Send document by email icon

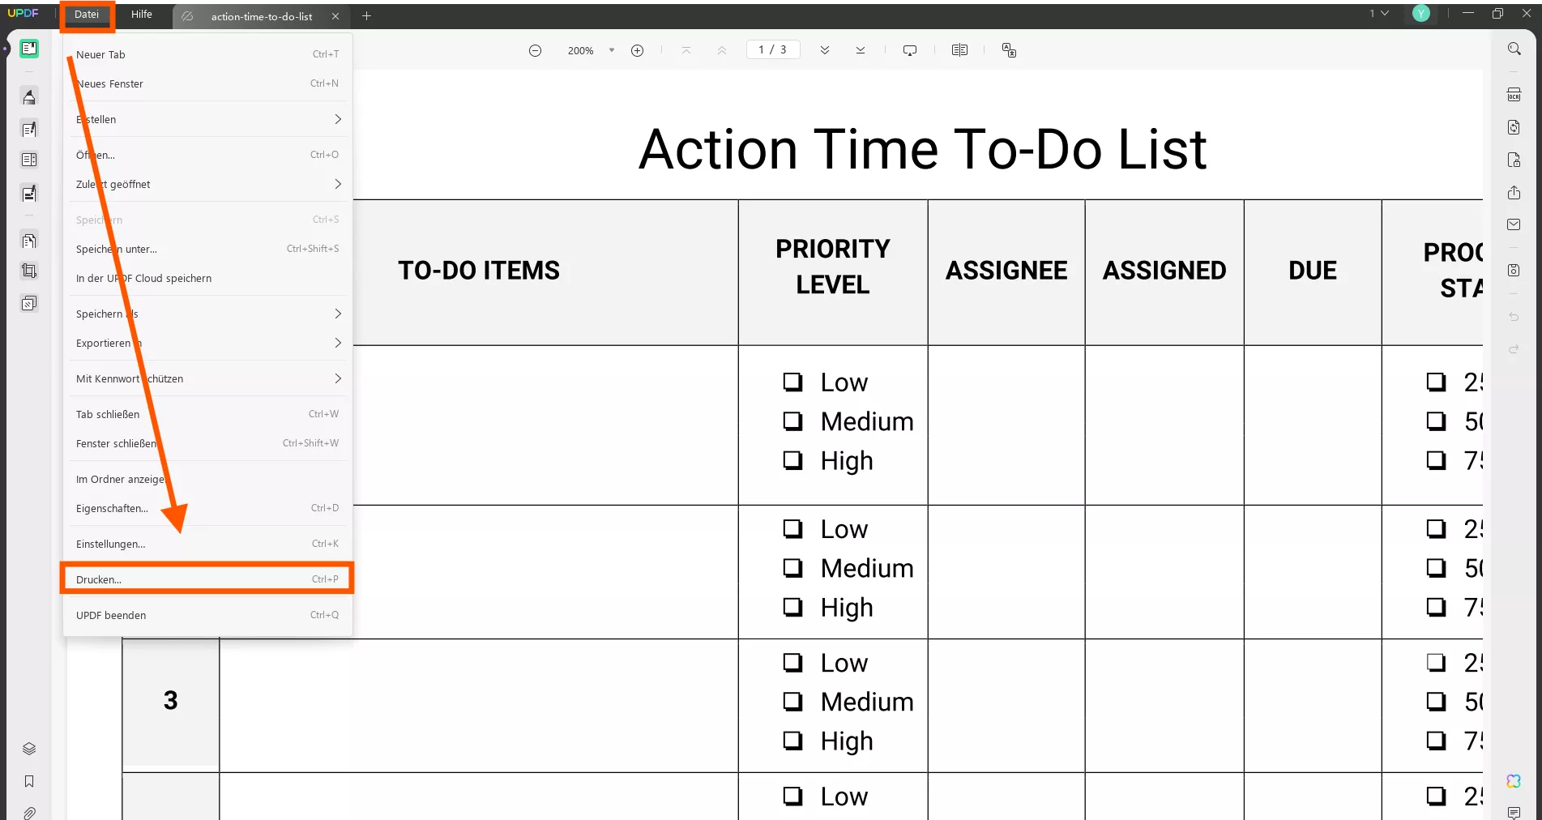(1514, 224)
